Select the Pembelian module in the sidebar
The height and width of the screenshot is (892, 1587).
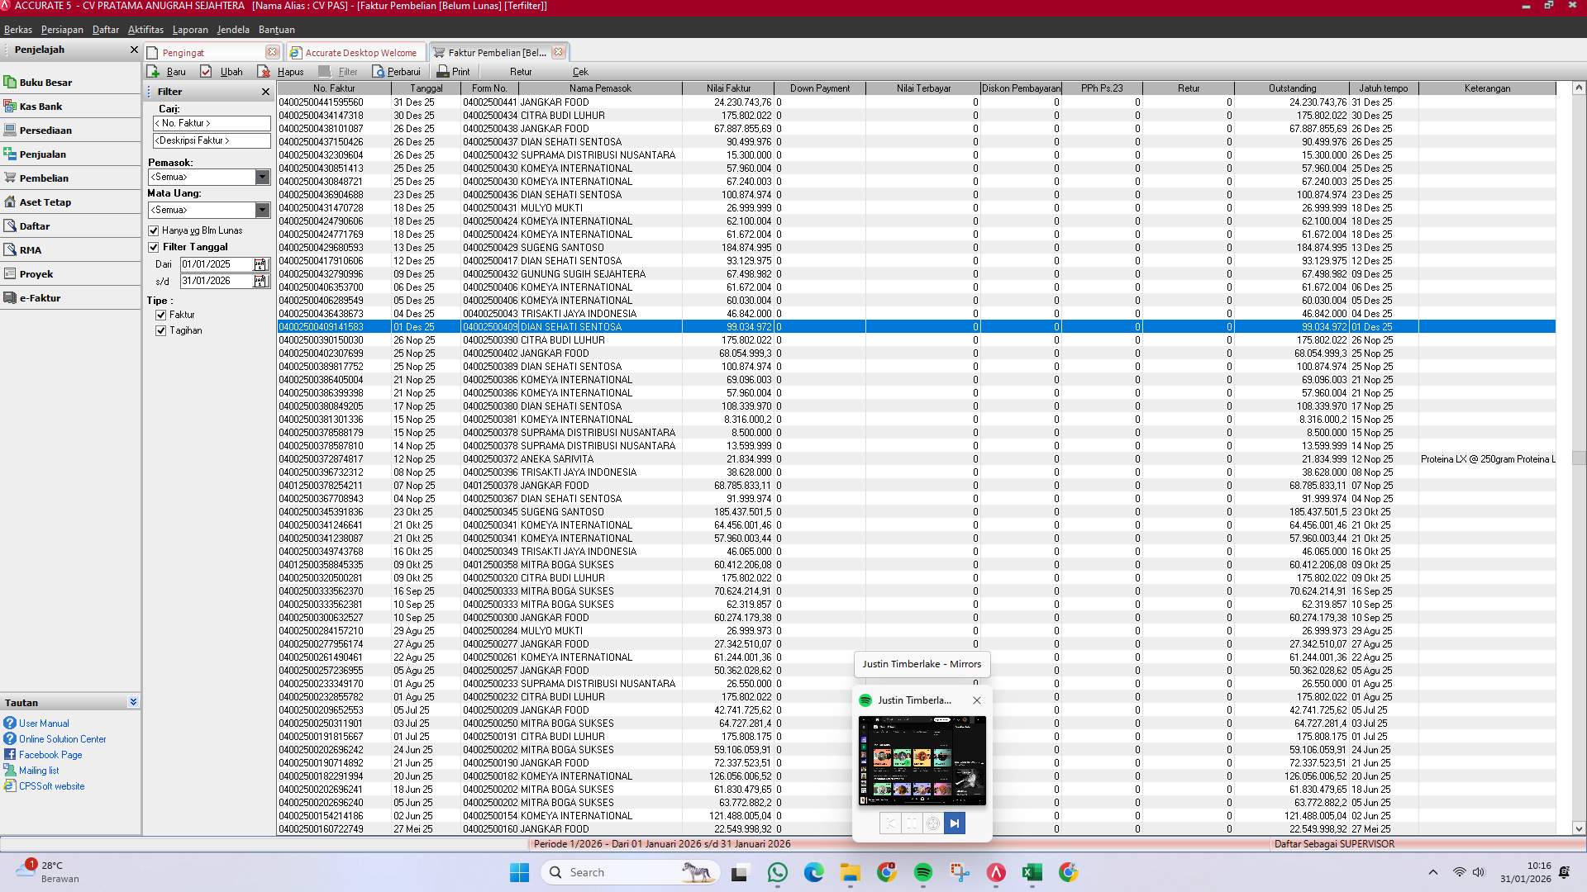[x=45, y=178]
